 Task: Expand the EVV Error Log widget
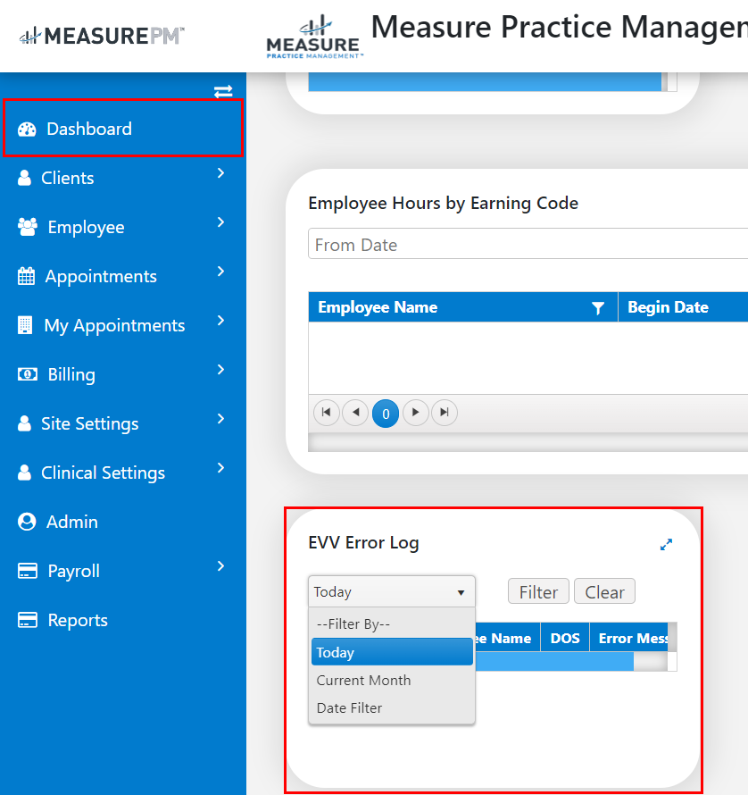pyautogui.click(x=666, y=545)
